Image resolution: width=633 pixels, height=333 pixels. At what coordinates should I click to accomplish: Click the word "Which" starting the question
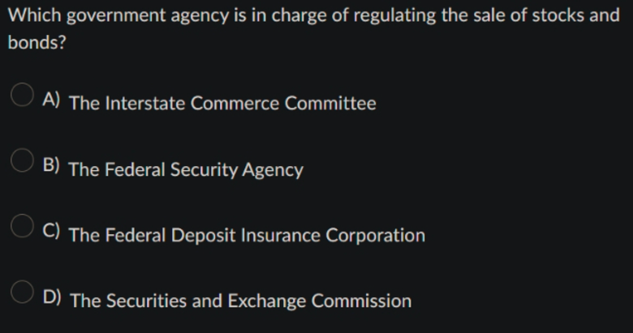click(35, 15)
